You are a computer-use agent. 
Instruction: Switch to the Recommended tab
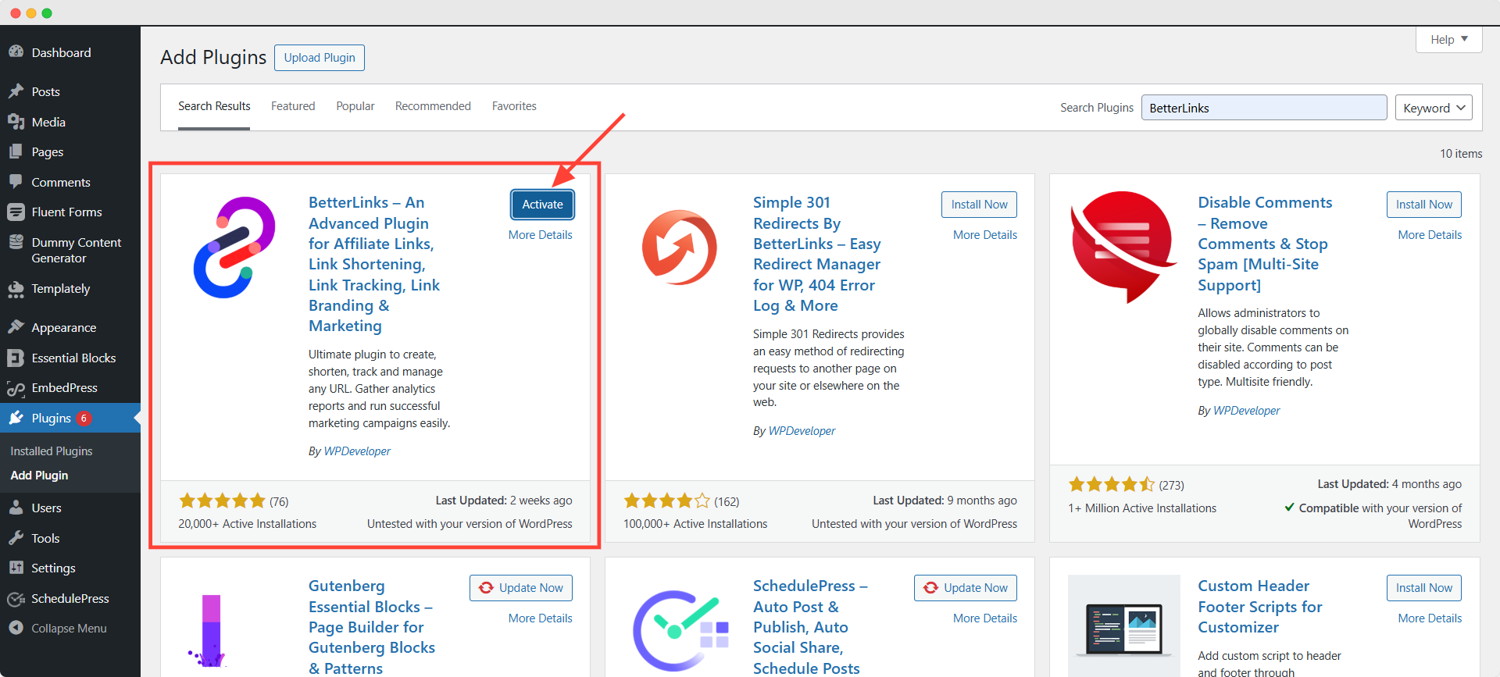click(x=433, y=106)
